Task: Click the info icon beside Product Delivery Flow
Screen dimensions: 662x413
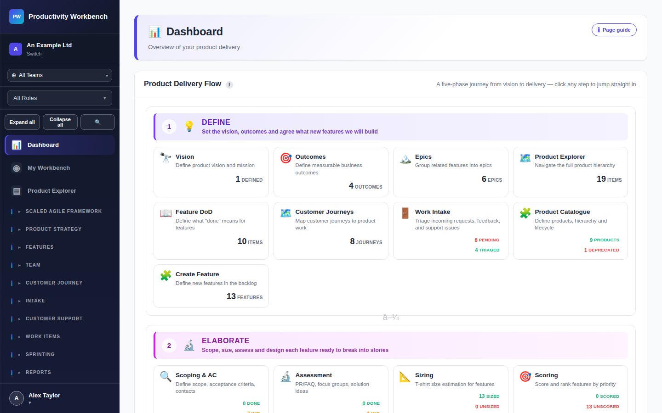Action: (x=229, y=84)
